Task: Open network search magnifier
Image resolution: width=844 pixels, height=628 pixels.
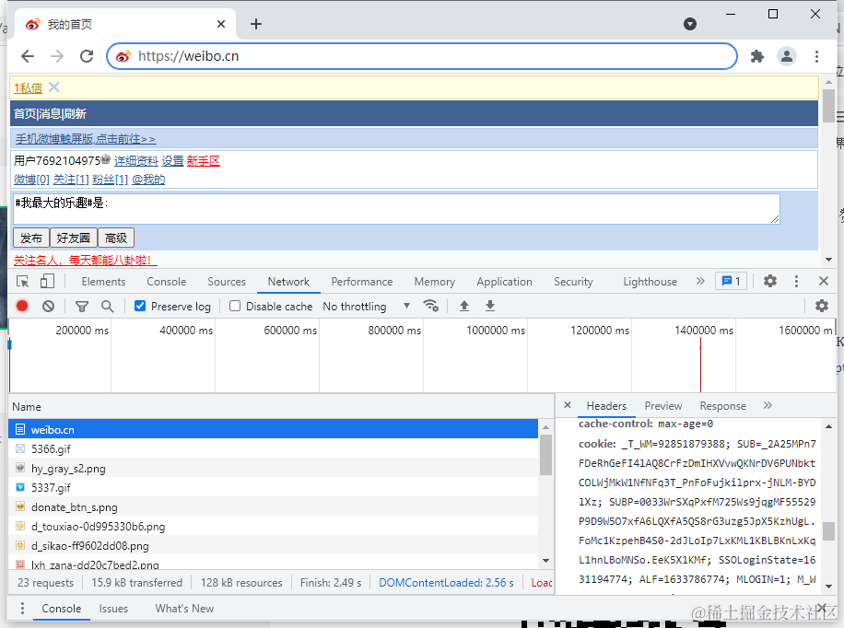Action: coord(108,307)
